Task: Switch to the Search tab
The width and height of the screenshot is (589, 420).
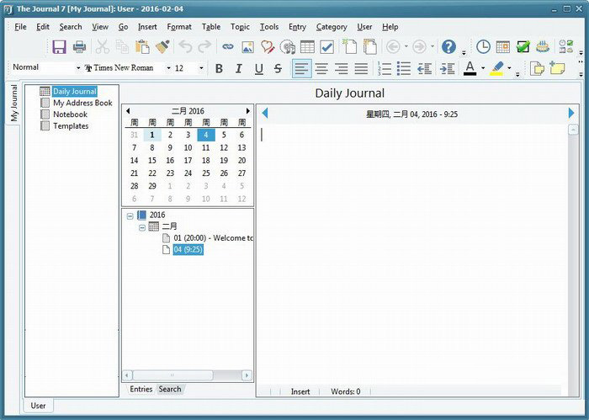Action: 170,389
